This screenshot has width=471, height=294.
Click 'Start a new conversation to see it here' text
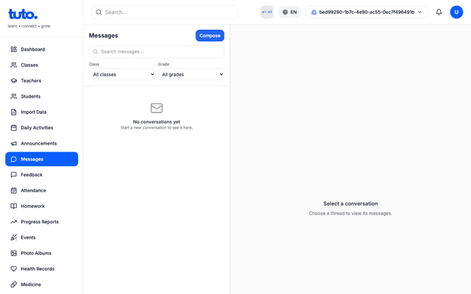click(x=157, y=128)
